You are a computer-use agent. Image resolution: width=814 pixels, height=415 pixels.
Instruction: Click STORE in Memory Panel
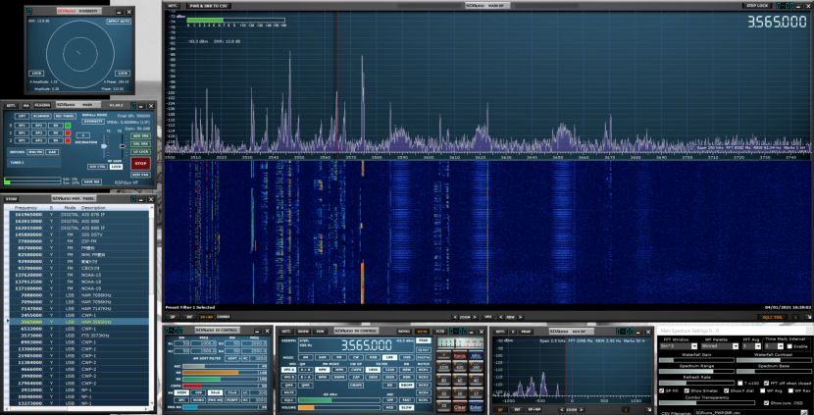click(x=11, y=199)
